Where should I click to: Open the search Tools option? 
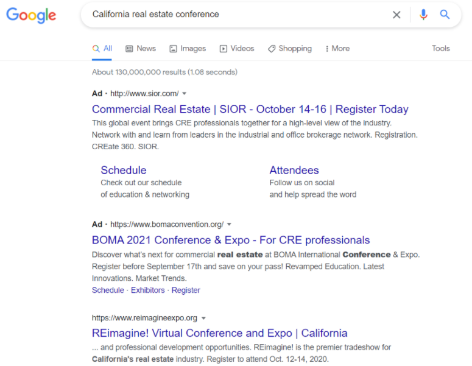pyautogui.click(x=441, y=49)
